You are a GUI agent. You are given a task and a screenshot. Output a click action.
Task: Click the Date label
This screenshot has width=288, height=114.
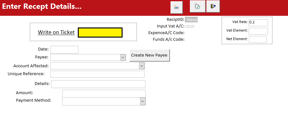44,49
